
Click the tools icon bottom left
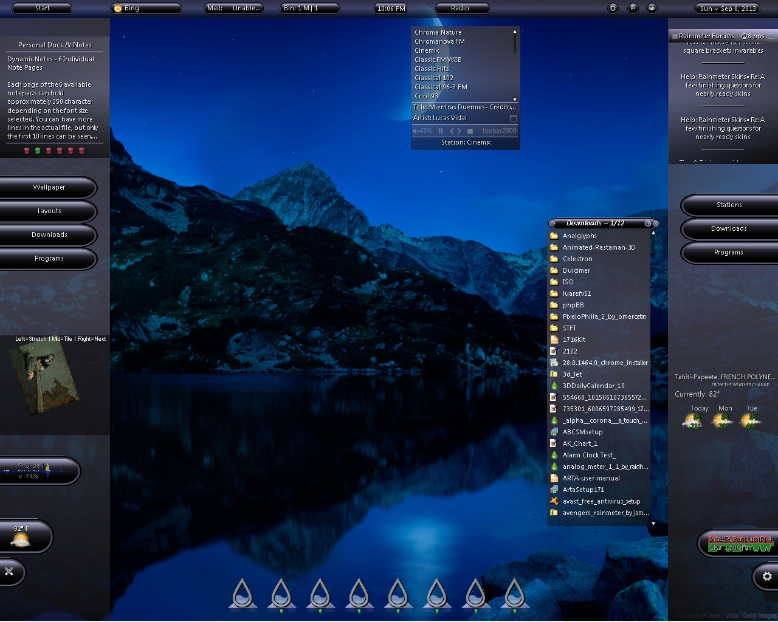coord(9,572)
